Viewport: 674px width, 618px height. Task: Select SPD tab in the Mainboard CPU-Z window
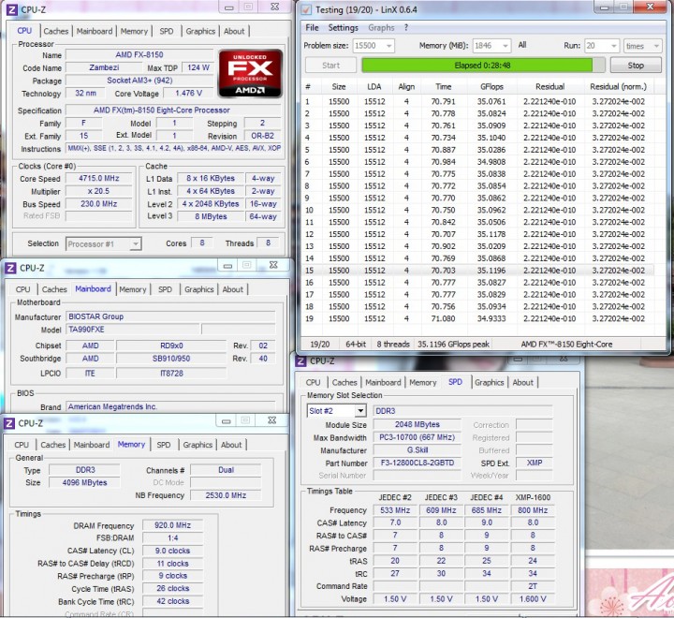pos(165,289)
